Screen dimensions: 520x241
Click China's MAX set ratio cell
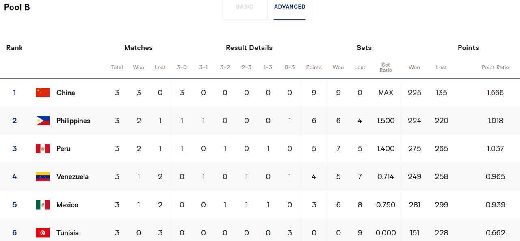(386, 93)
